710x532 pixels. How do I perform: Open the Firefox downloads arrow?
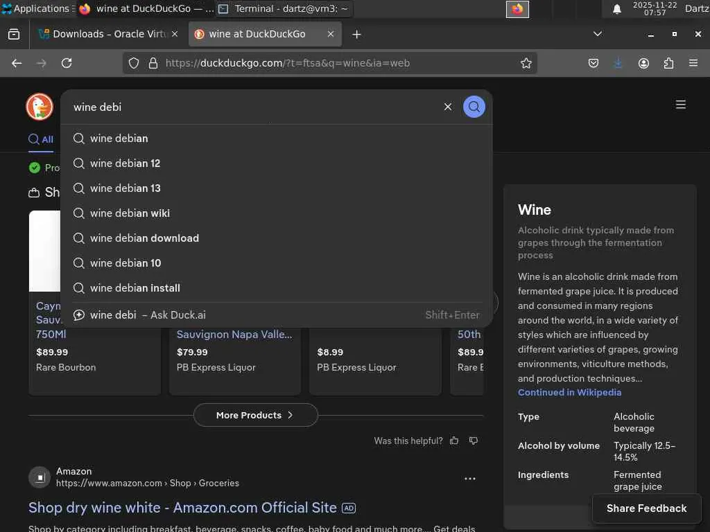pyautogui.click(x=618, y=63)
